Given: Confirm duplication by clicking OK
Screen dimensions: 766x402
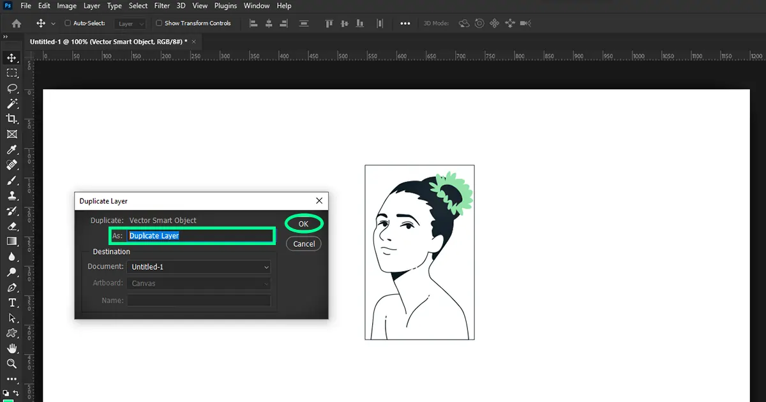Looking at the screenshot, I should point(303,223).
